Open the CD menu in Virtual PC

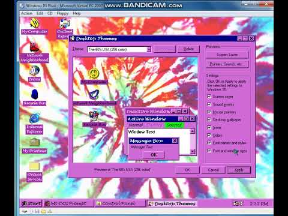50,13
